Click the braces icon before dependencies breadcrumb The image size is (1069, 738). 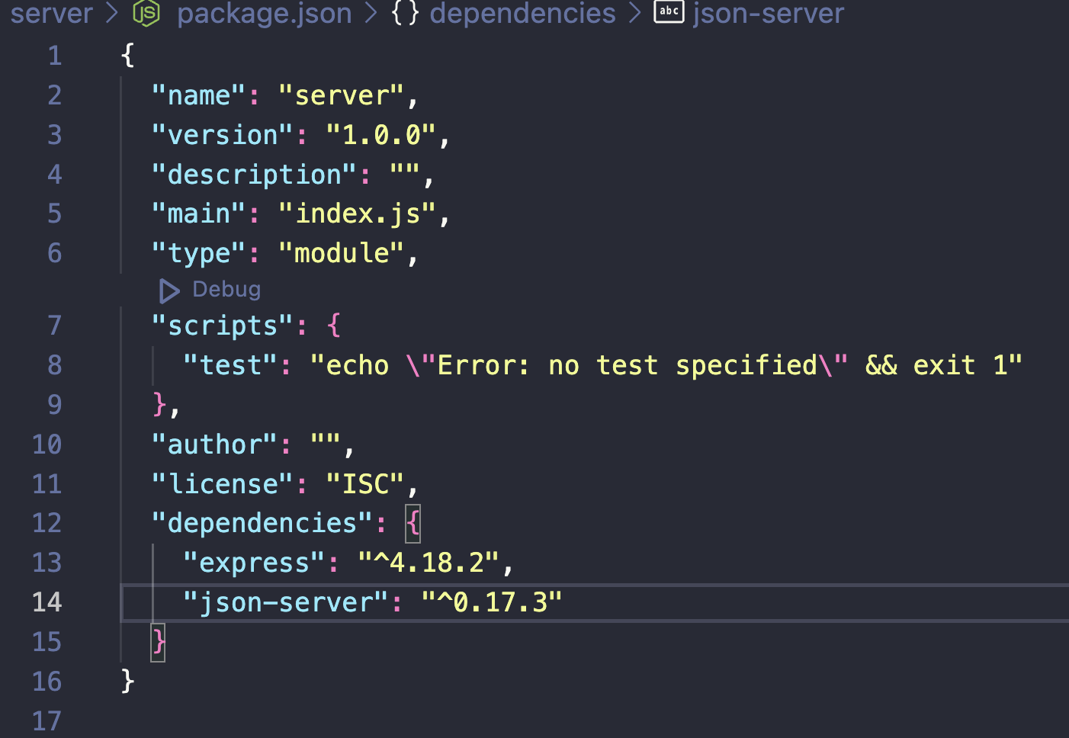tap(405, 13)
